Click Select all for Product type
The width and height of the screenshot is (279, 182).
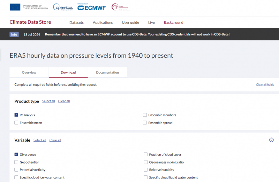coord(48,101)
